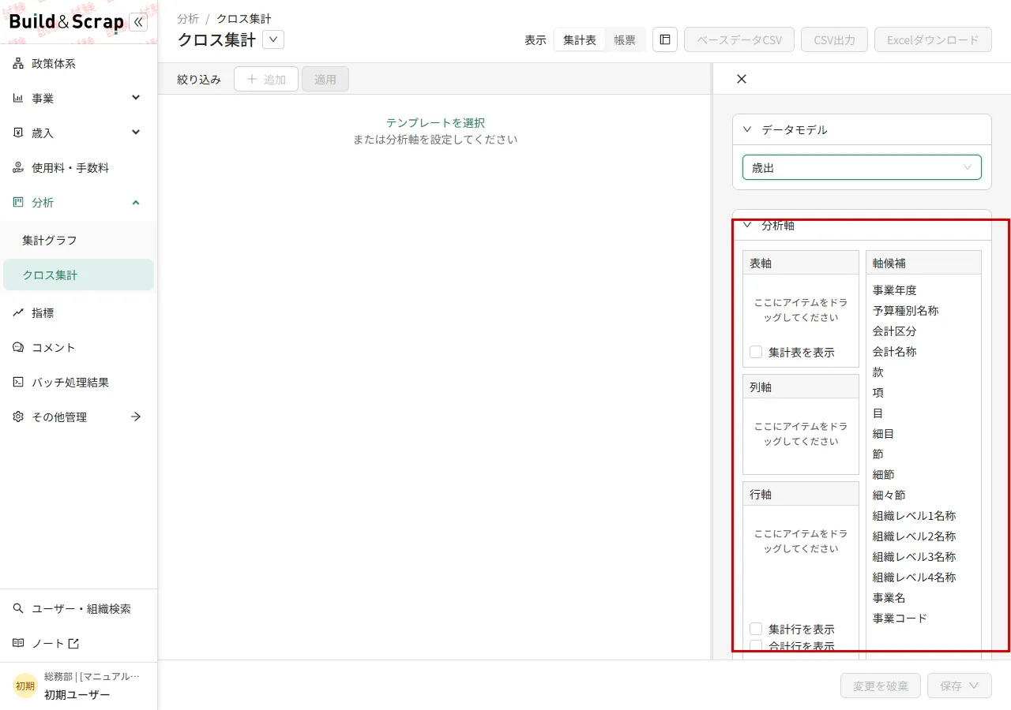Click the 初期 user avatar badge

pos(25,686)
